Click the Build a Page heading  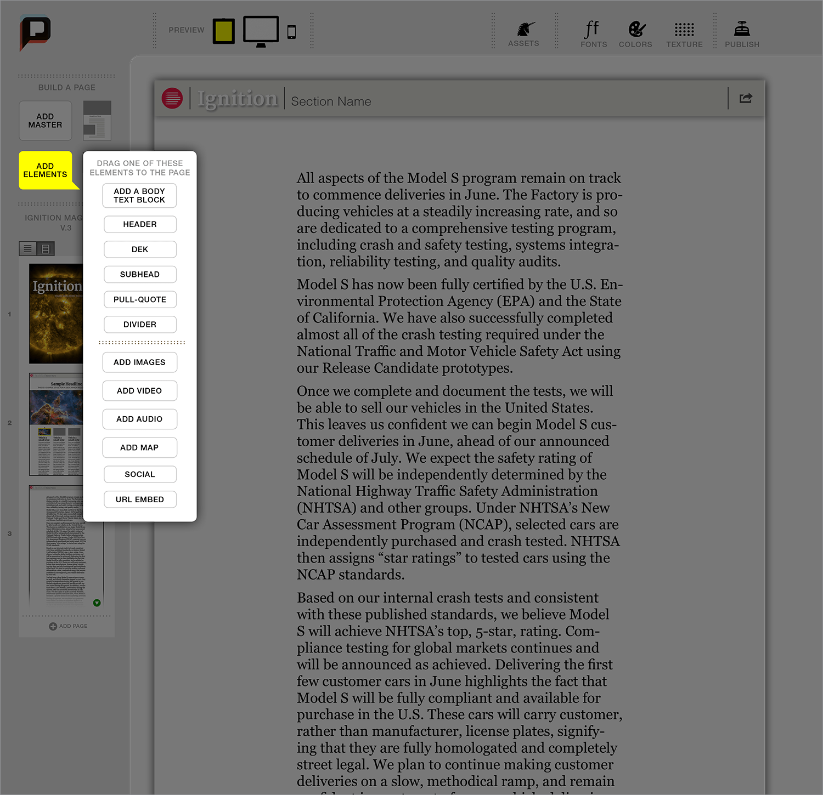(67, 88)
